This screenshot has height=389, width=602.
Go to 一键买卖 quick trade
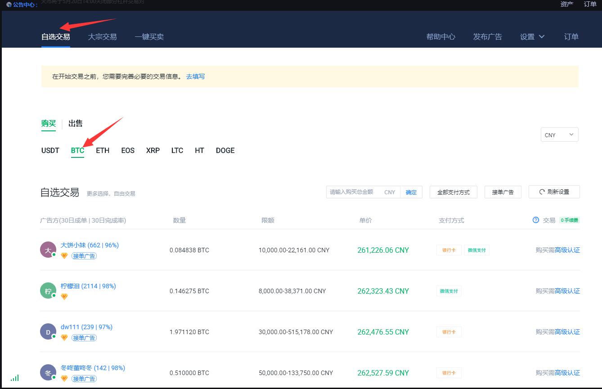(149, 37)
